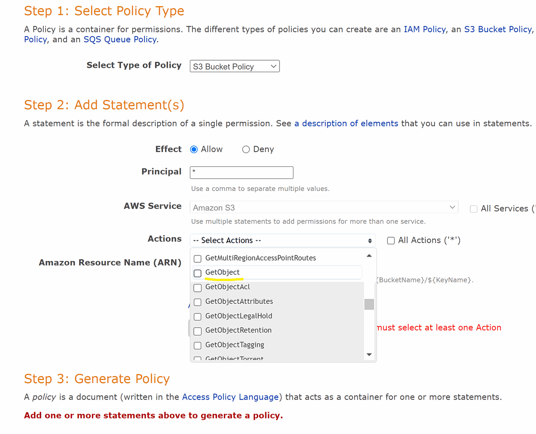Tick the GetMultiRegionAccessPointRoutes checkbox
Screen dimensions: 536x434
[197, 258]
